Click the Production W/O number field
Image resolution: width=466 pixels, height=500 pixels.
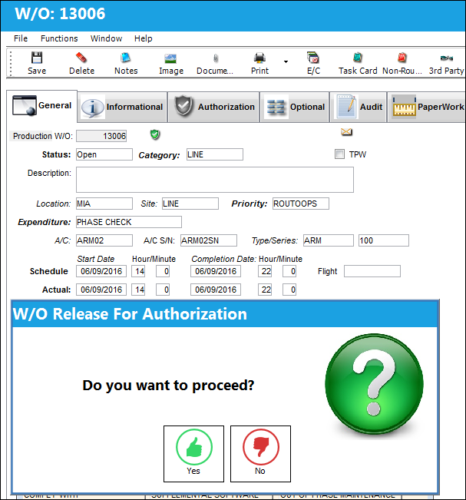tap(101, 136)
